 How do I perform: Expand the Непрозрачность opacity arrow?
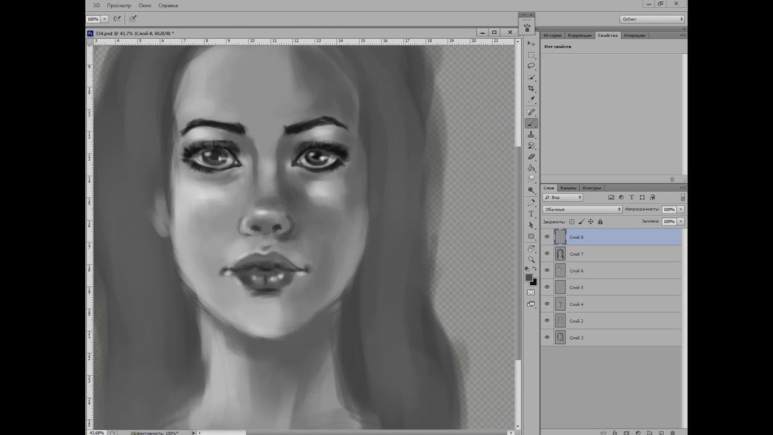click(x=681, y=210)
